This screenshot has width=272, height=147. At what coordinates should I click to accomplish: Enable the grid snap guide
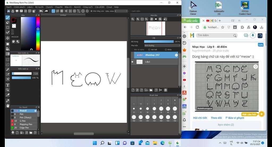pyautogui.click(x=62, y=11)
